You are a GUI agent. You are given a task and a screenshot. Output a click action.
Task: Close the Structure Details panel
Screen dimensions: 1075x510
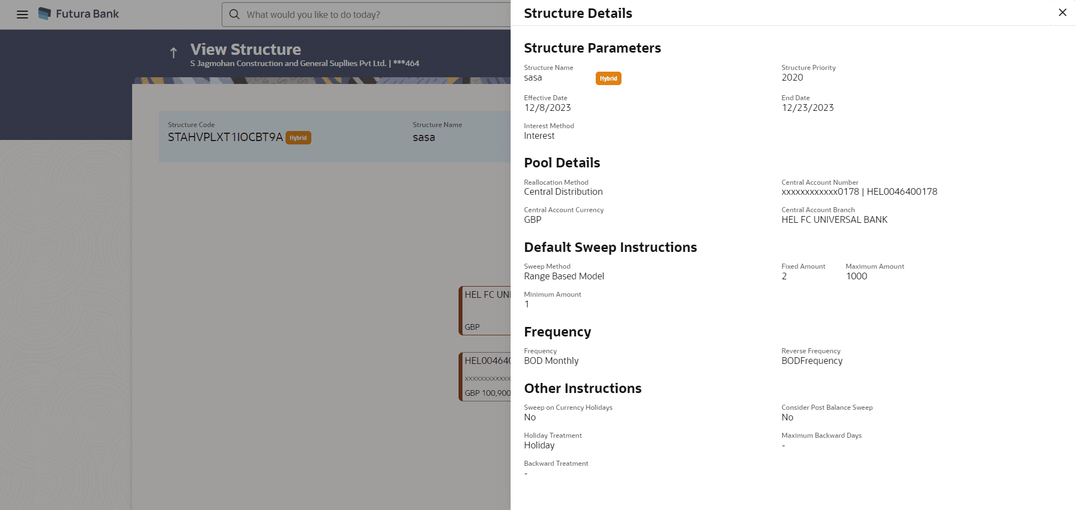click(x=1062, y=12)
